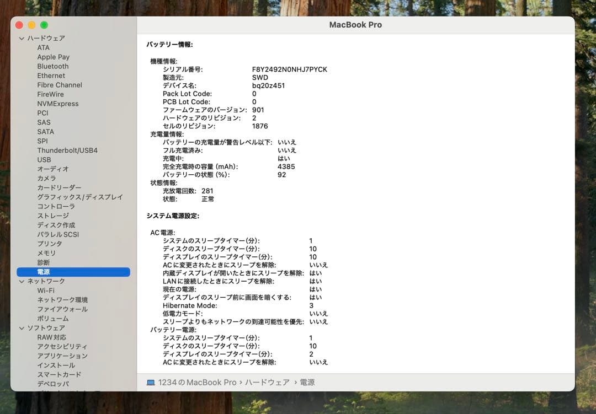The height and width of the screenshot is (414, 596).
Task: Select パラレルSCSI entry
Action: (58, 234)
